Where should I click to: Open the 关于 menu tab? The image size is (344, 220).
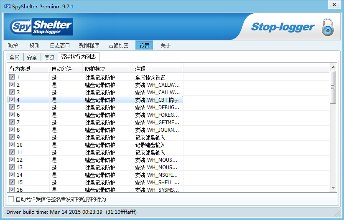tap(166, 45)
